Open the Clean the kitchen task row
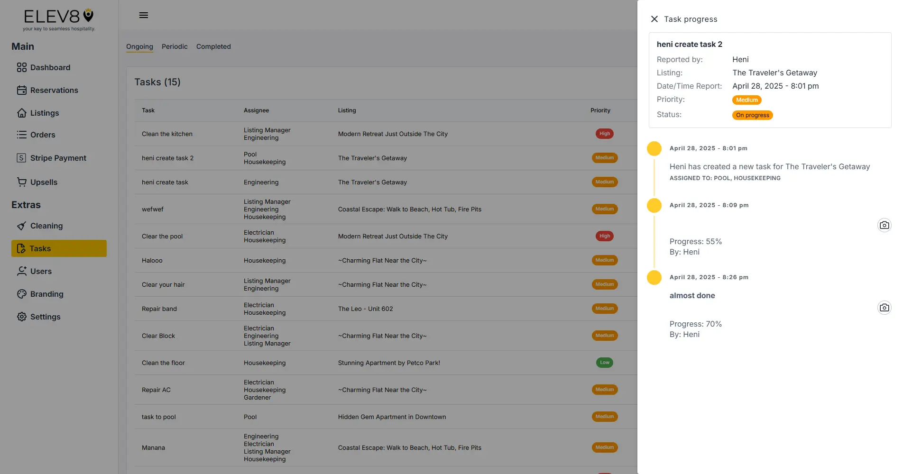Screen dimensions: 903x474 [x=167, y=134]
